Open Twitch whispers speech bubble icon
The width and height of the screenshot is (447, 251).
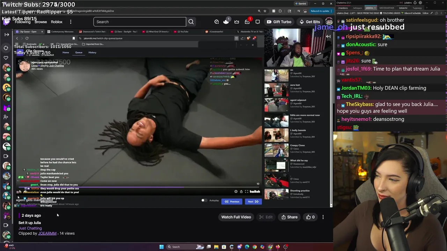click(x=258, y=22)
